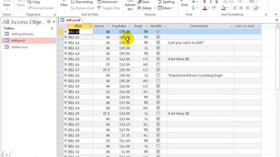Viewport: 280px width, 157px height.
Task: Save the current record
Action: pyautogui.click(x=143, y=2)
